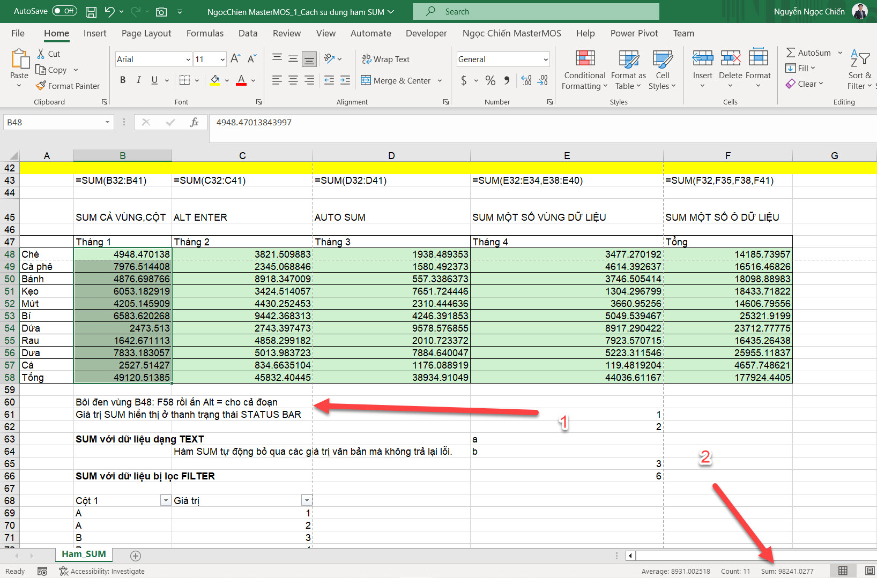
Task: Click inside the Name Box field
Action: click(51, 122)
